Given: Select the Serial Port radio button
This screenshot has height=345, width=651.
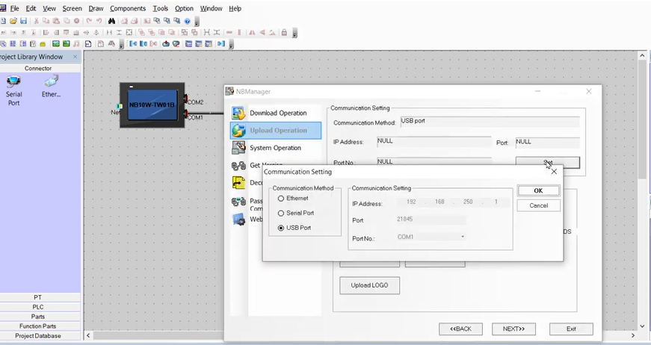Looking at the screenshot, I should 281,213.
